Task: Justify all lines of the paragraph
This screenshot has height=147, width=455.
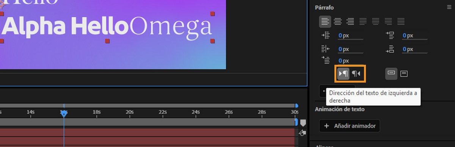Action: pos(401,22)
